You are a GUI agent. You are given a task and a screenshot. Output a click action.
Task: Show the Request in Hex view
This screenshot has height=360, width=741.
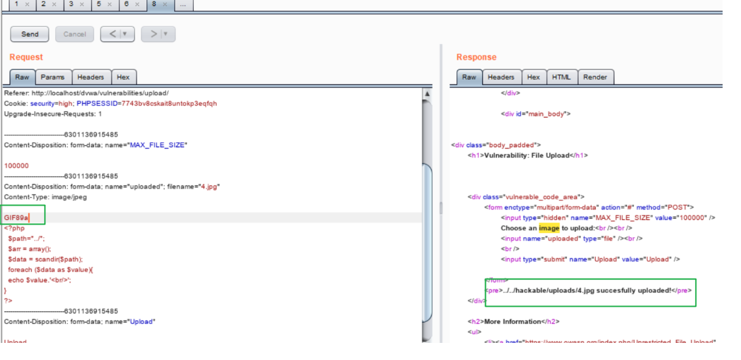(123, 78)
